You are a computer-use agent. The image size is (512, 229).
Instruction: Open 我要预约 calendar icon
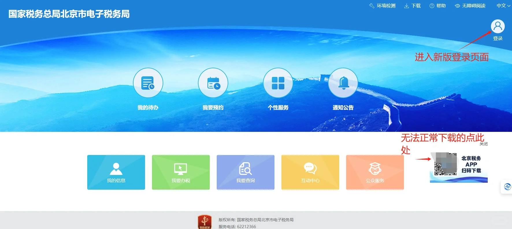213,83
